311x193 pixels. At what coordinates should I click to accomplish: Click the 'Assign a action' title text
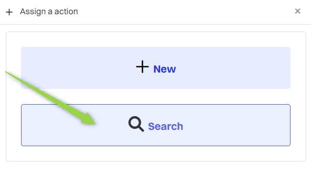coord(49,12)
